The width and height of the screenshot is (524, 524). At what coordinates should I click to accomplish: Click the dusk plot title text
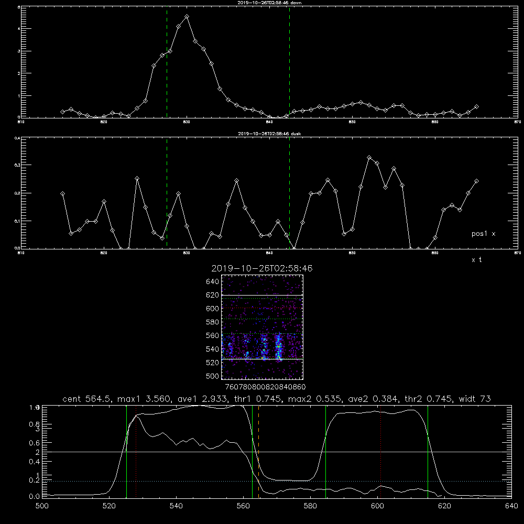click(x=269, y=134)
